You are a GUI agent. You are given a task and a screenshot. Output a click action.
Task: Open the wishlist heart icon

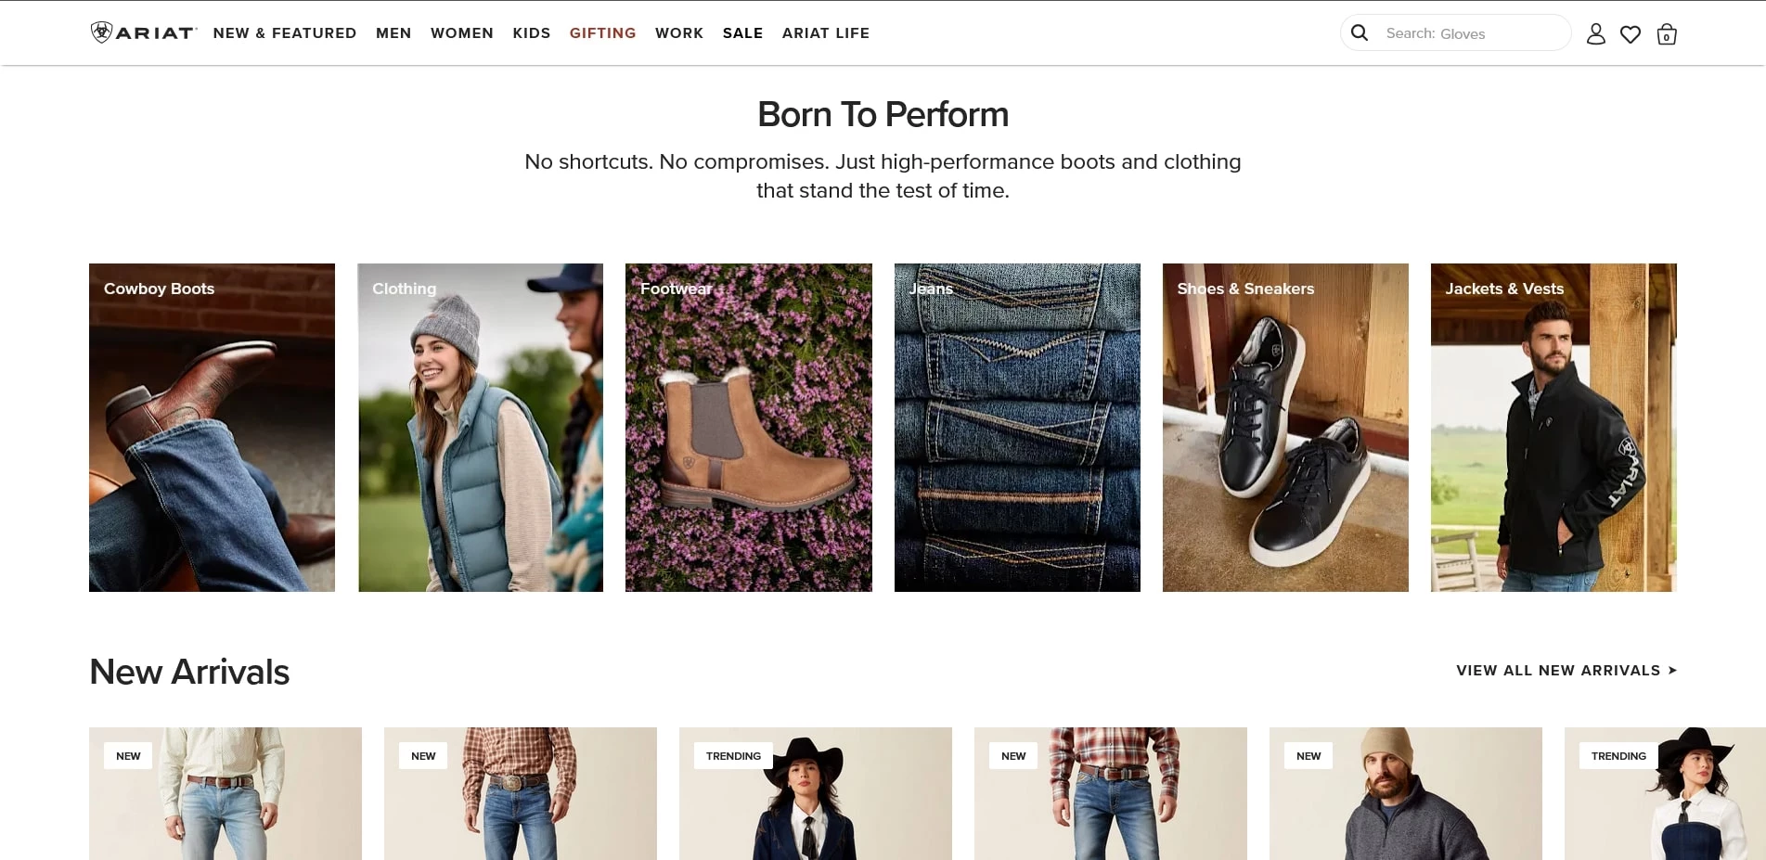click(1631, 34)
